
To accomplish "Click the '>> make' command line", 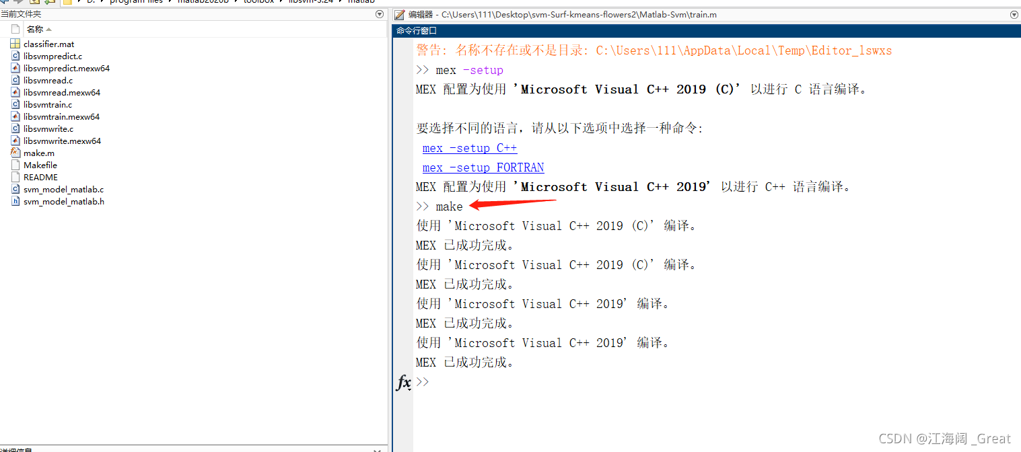I will click(439, 206).
